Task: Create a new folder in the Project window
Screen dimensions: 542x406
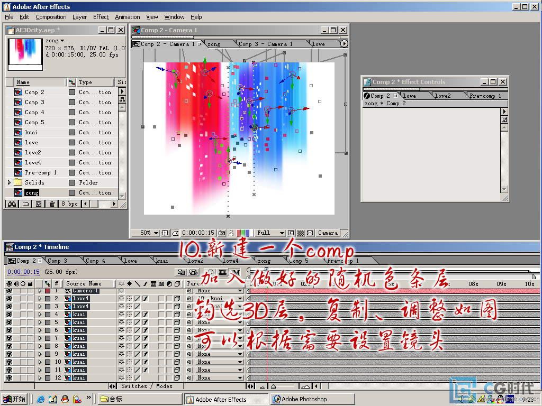Action: click(25, 204)
